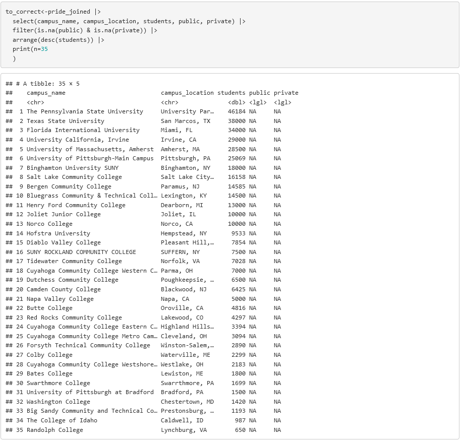Select 'The Pennsylvania State University' row name
Image resolution: width=465 pixels, height=443 pixels.
pyautogui.click(x=85, y=112)
